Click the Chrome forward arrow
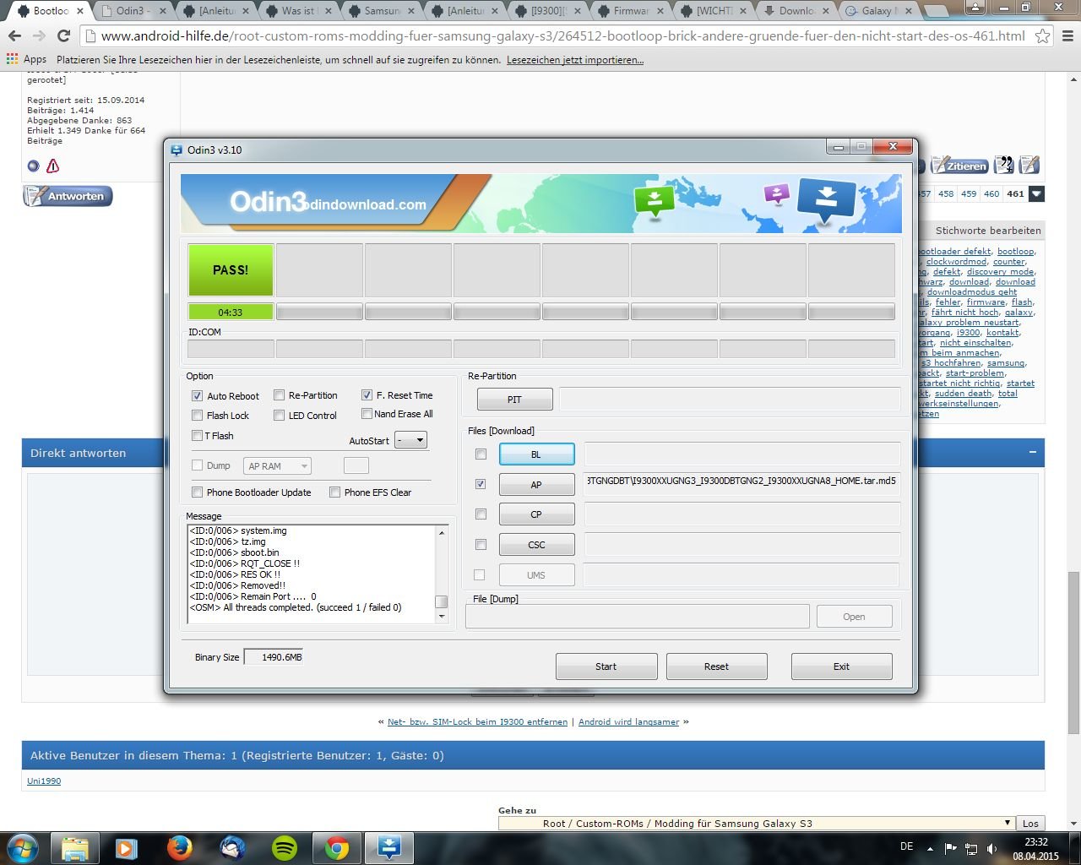Screen dimensions: 1081x865 click(39, 36)
